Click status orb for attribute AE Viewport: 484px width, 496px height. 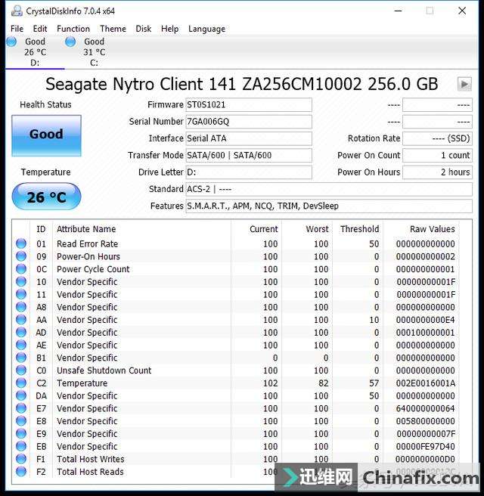21,345
